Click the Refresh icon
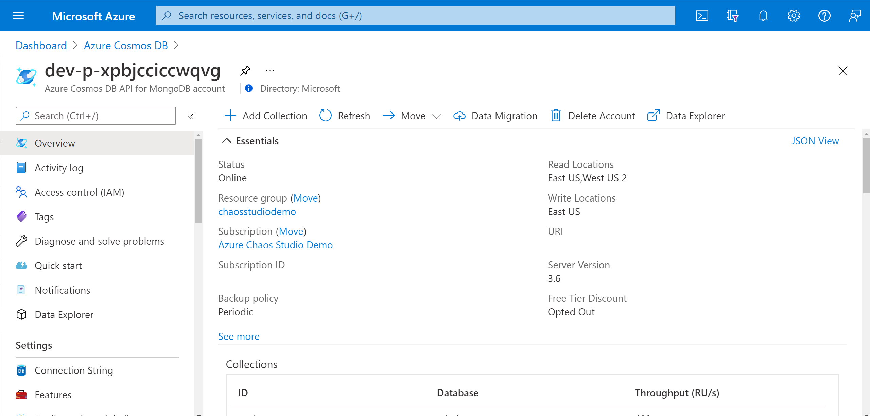The image size is (870, 416). [325, 115]
